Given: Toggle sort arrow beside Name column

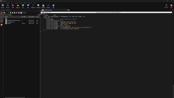Looking at the screenshot, I should pos(4,17).
